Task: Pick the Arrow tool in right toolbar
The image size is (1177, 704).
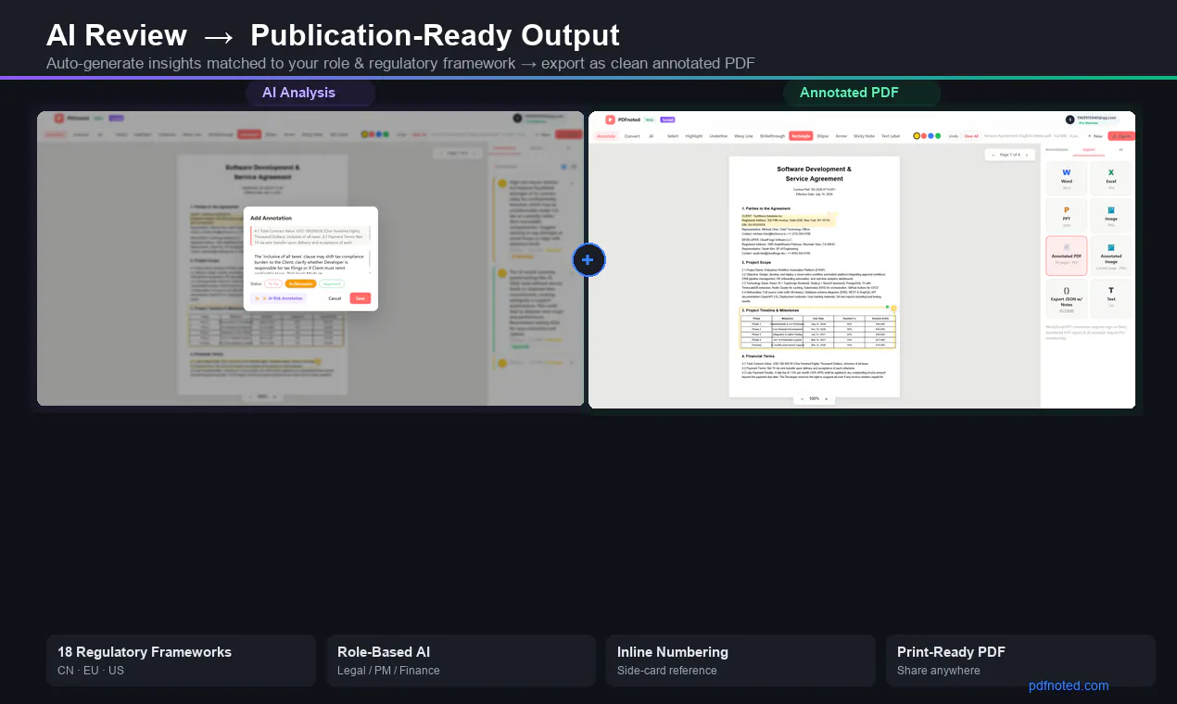Action: (x=842, y=136)
